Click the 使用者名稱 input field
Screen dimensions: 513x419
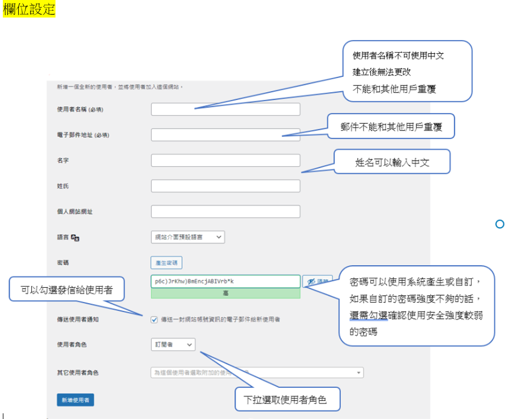(x=225, y=110)
